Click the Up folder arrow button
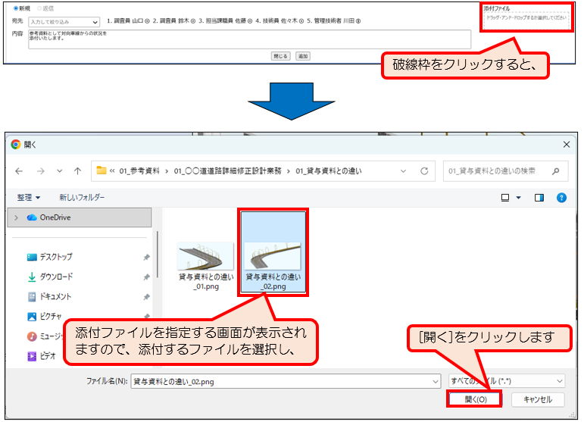Viewport: 584px width, 422px height. [x=77, y=171]
